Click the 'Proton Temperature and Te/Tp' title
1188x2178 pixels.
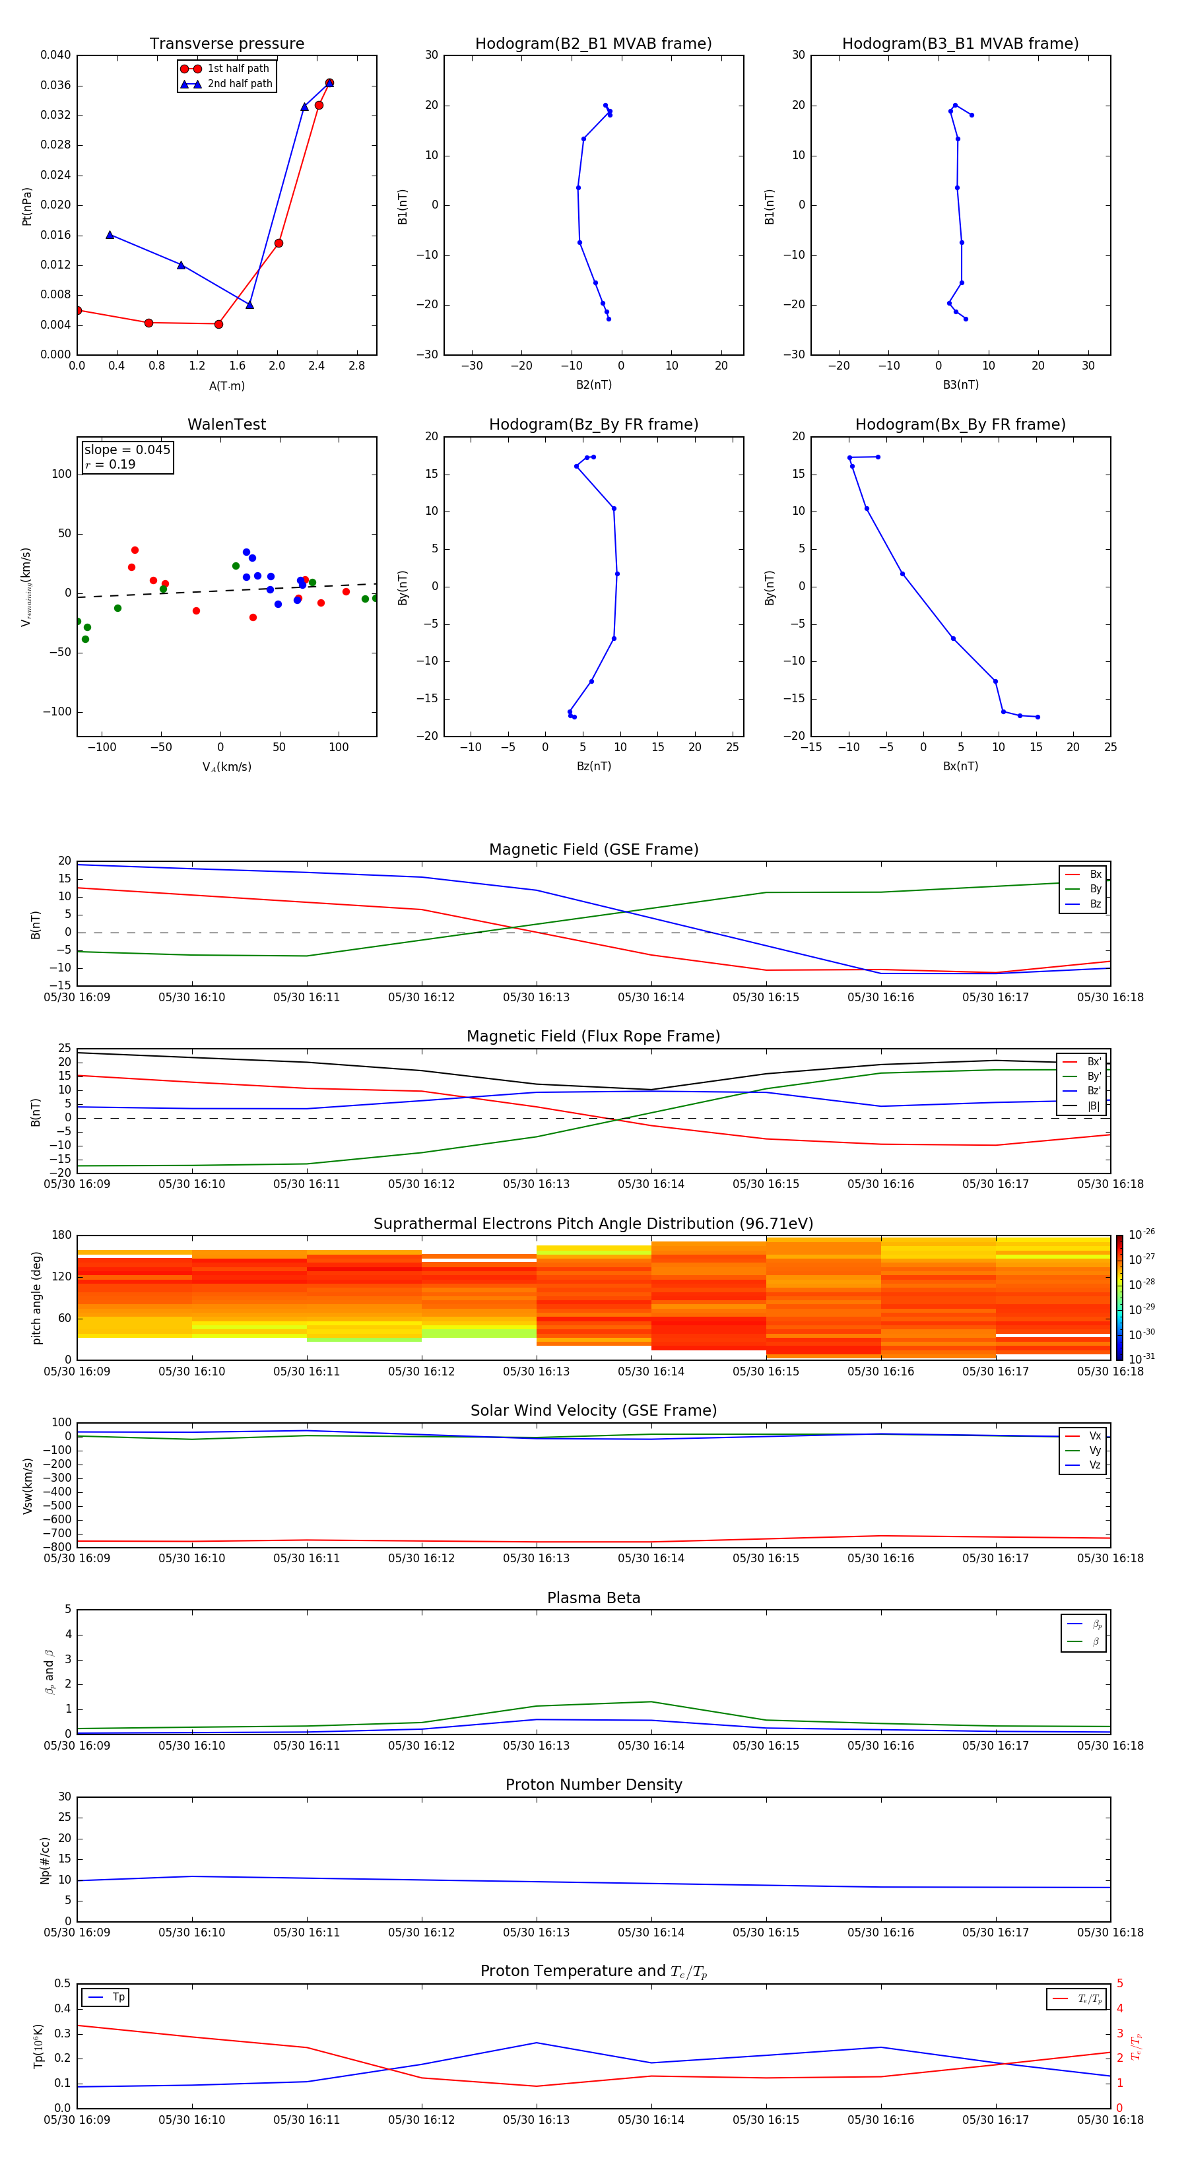pyautogui.click(x=593, y=1971)
